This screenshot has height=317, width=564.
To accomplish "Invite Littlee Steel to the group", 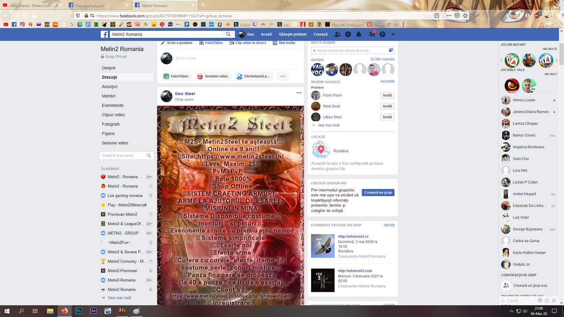I will coord(387,117).
